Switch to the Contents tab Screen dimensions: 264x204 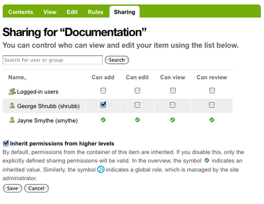pyautogui.click(x=21, y=12)
